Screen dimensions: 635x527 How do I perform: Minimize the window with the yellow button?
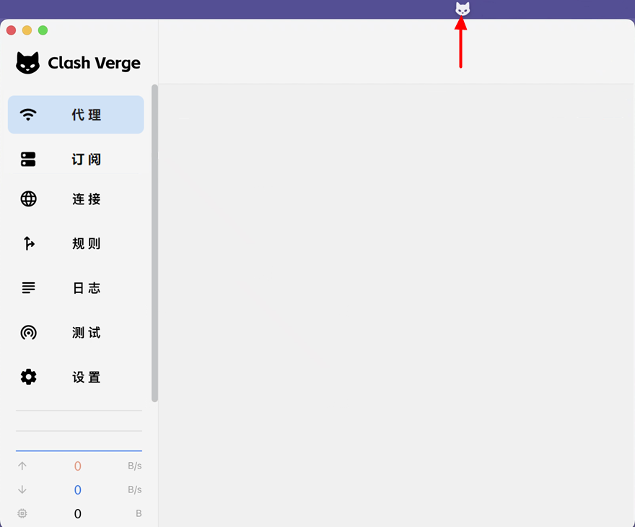tap(27, 30)
